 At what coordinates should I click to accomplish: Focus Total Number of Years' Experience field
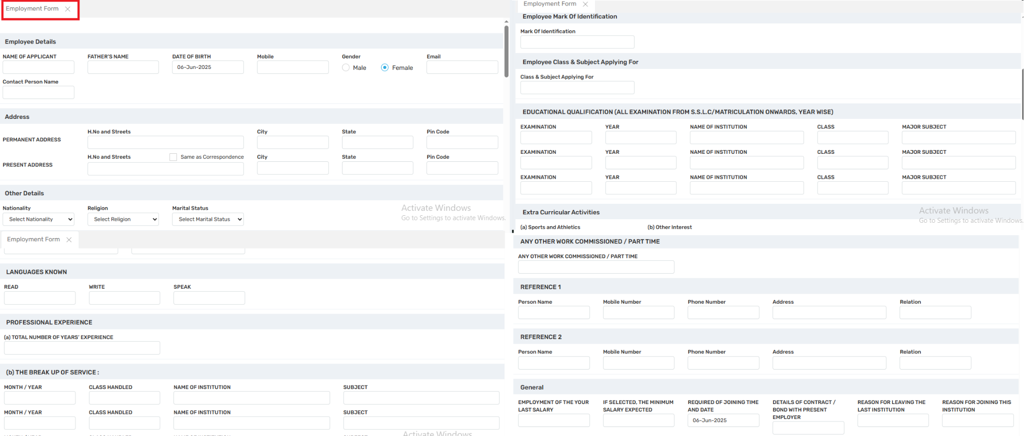(82, 348)
